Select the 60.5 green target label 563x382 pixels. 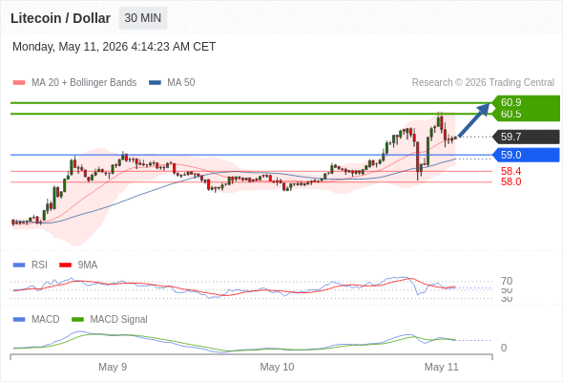pos(511,115)
